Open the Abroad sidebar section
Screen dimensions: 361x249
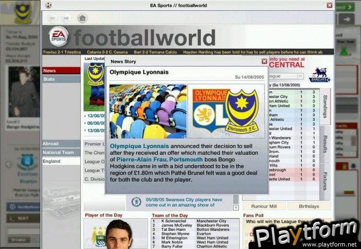tap(61, 144)
